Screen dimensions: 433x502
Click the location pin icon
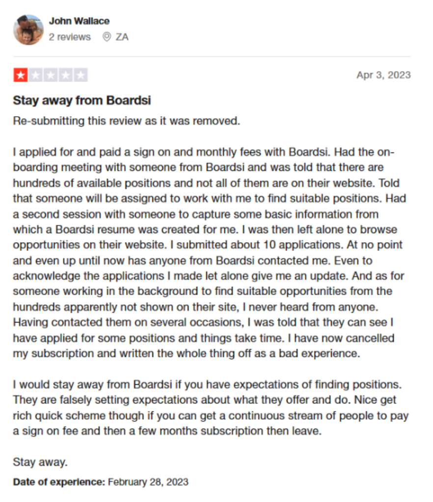point(107,37)
